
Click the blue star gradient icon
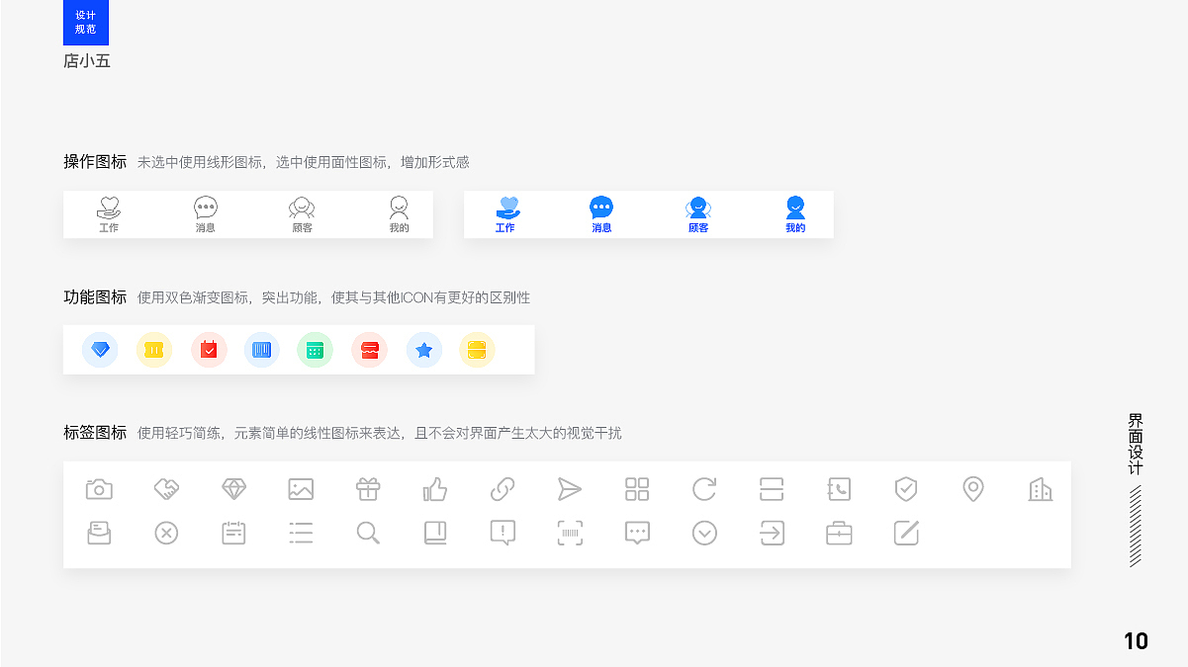click(424, 350)
